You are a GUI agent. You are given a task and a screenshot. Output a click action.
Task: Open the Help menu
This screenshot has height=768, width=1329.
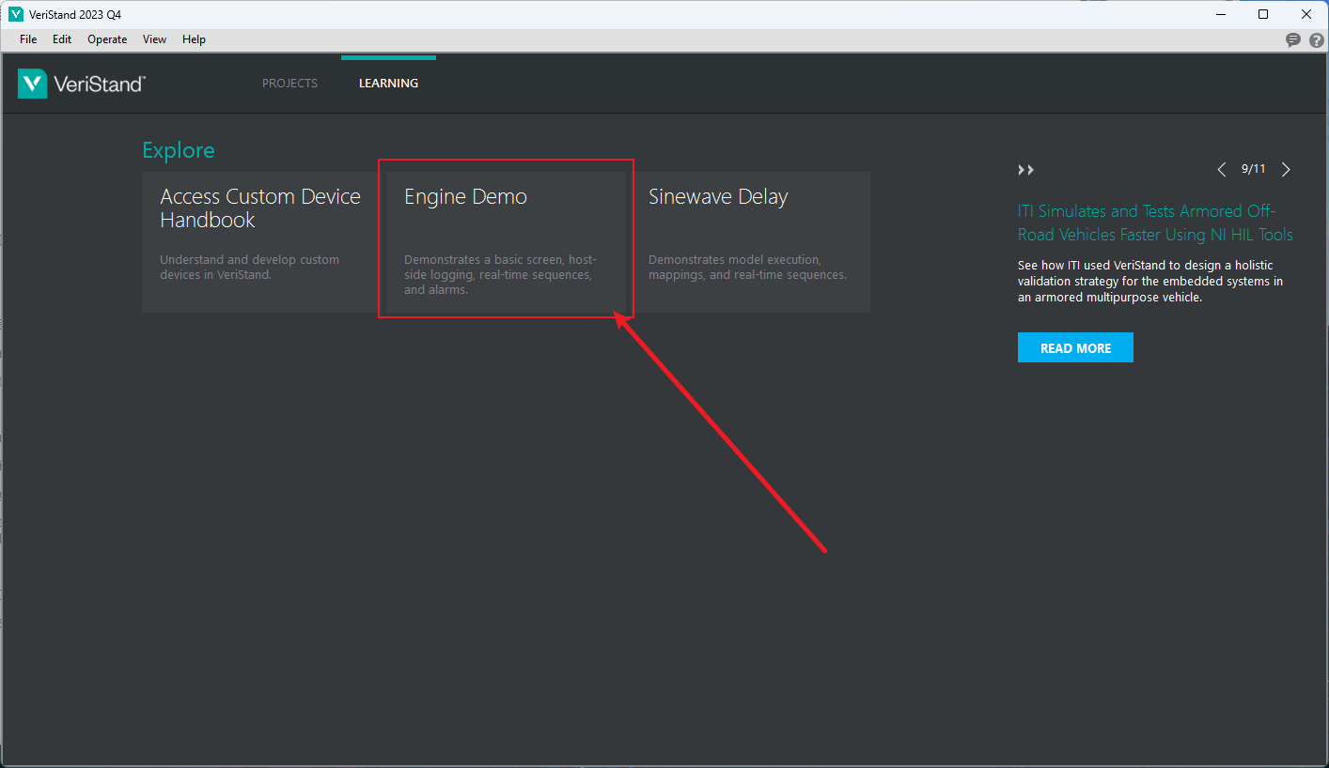coord(194,39)
